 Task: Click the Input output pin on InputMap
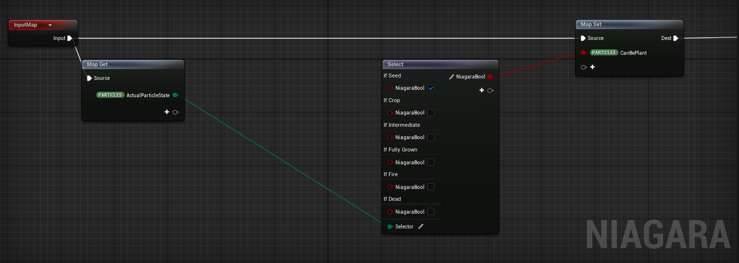[70, 38]
